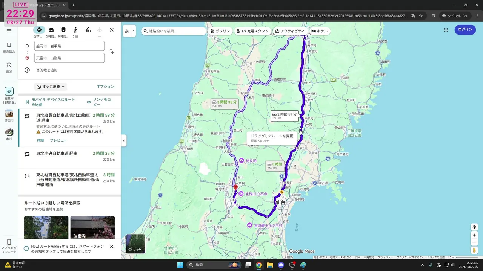View site information in address bar
The height and width of the screenshot is (271, 483).
point(44,16)
